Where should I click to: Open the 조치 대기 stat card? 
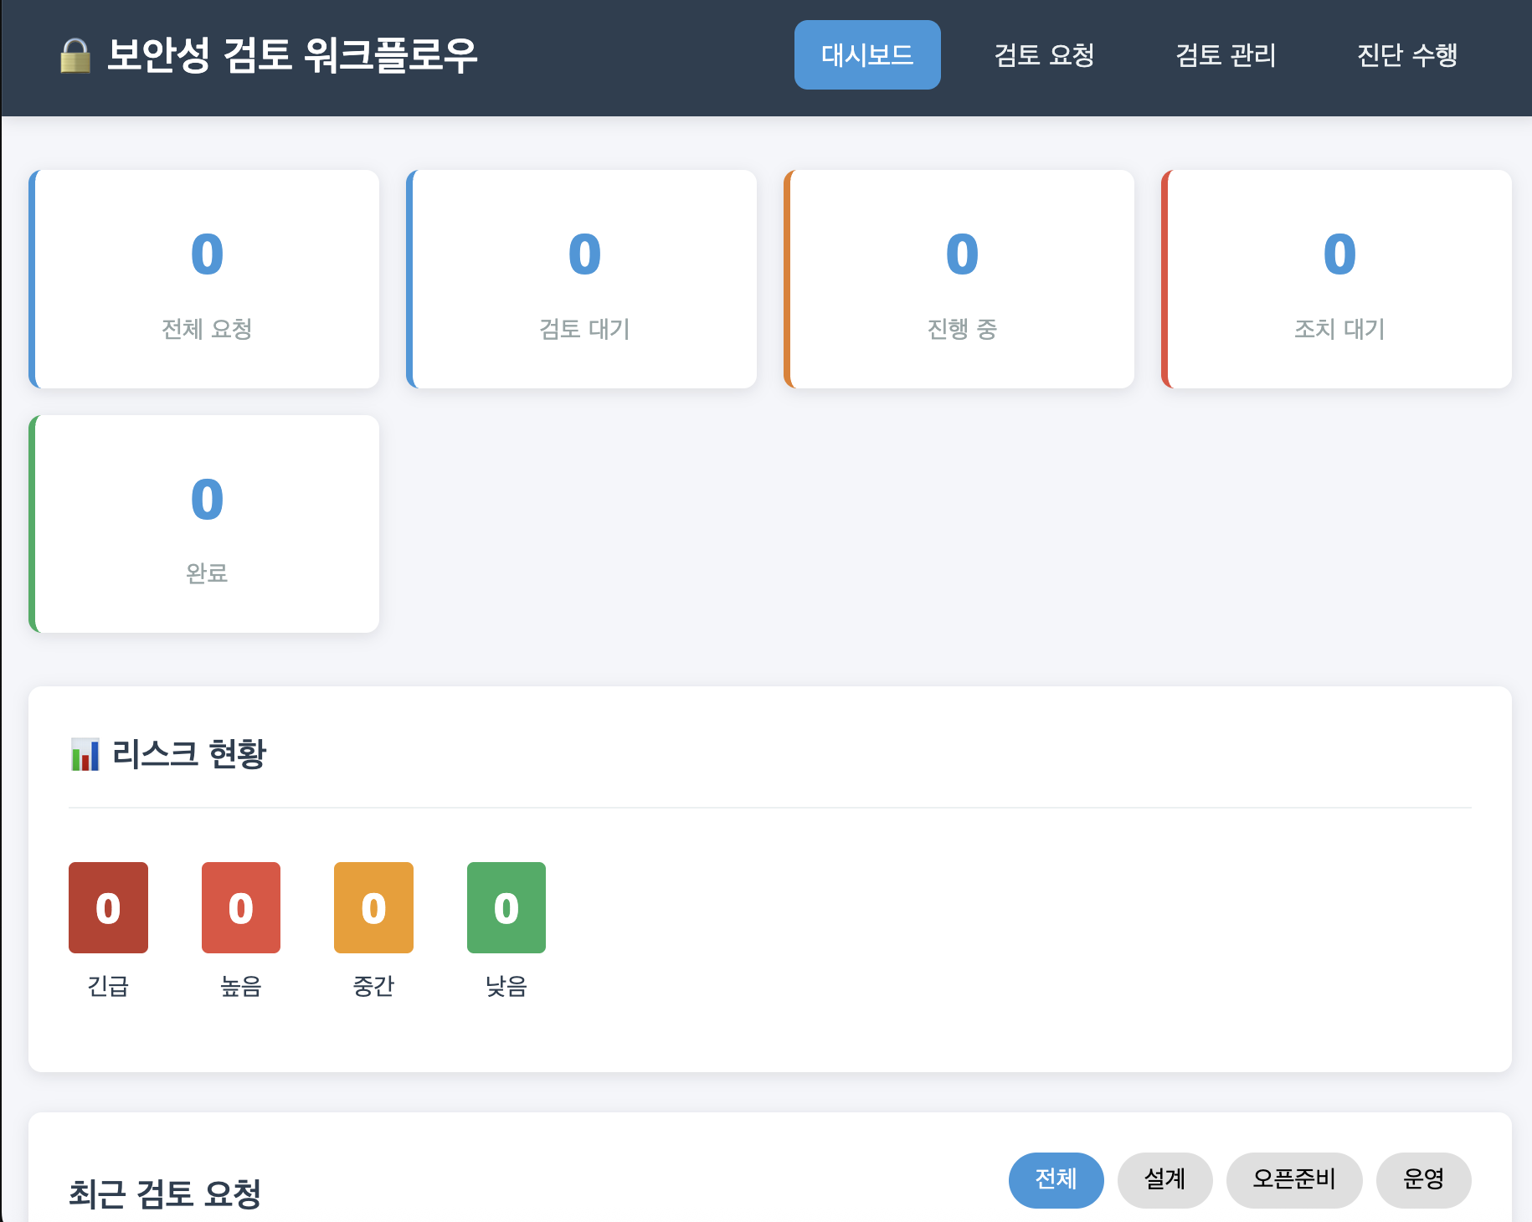click(x=1337, y=279)
